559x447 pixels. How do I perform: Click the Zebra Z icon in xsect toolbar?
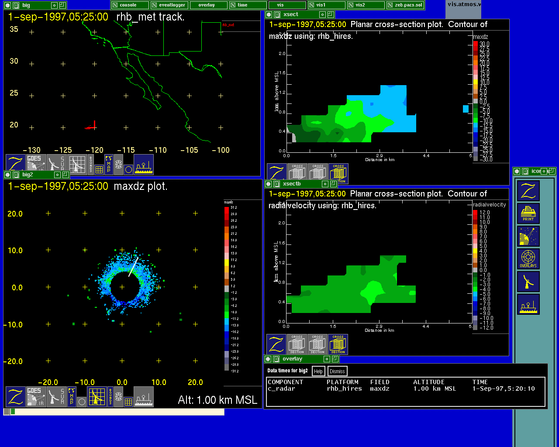[x=276, y=173]
